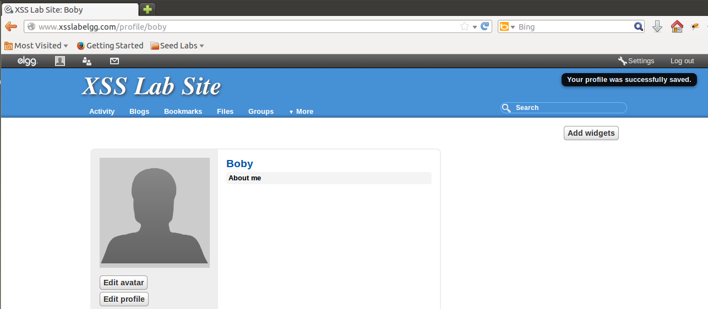Viewport: 708px width, 309px height.
Task: Open the Files menu item
Action: coord(225,111)
